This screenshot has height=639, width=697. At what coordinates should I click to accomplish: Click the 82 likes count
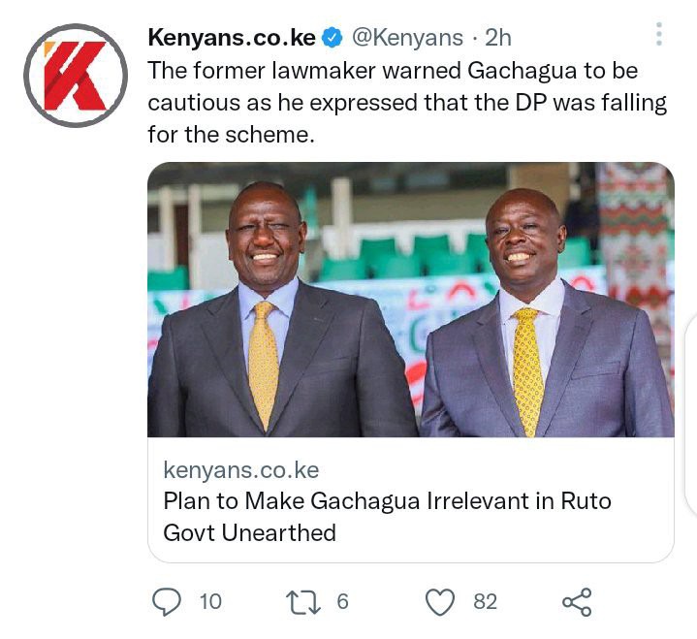click(485, 601)
